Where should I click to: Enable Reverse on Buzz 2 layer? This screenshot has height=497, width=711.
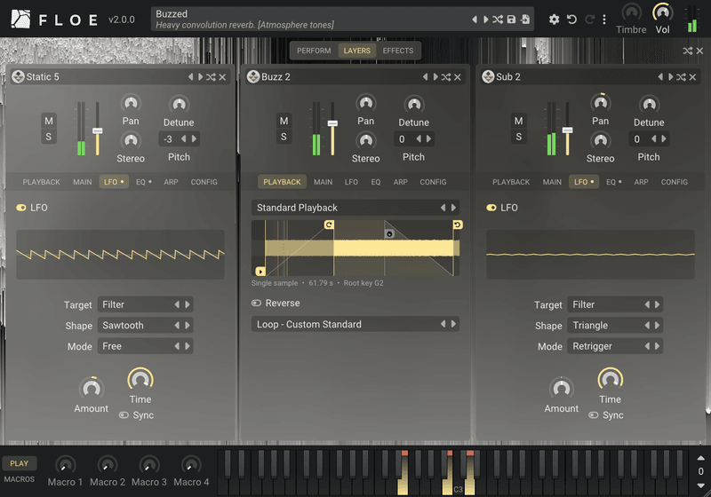pos(256,303)
